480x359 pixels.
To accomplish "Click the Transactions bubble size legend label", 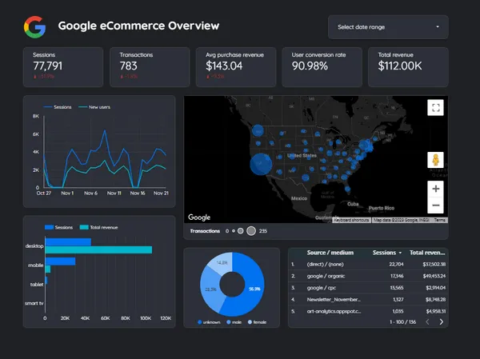I will 205,231.
